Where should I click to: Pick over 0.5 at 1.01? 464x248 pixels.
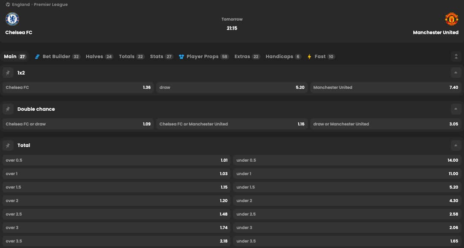pos(117,160)
